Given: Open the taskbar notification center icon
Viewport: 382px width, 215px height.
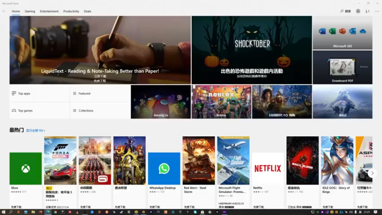Looking at the screenshot, I should click(375, 212).
